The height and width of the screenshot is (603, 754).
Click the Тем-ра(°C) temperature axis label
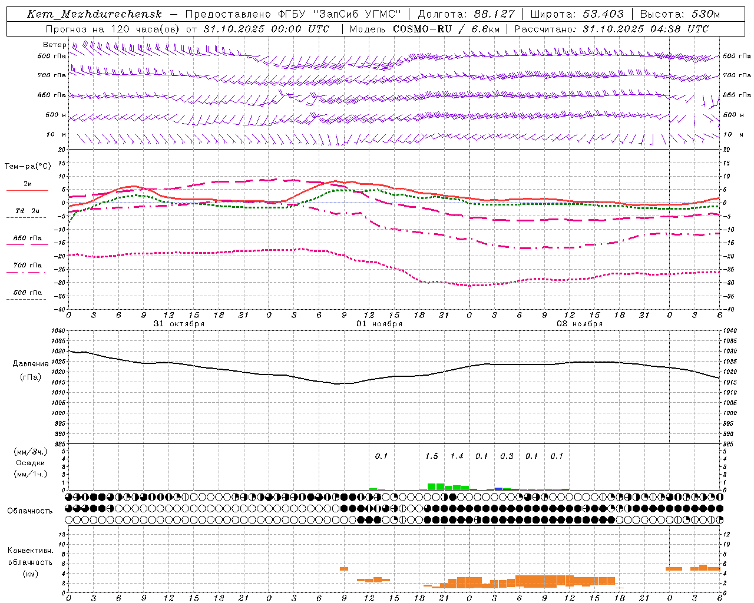tap(28, 166)
